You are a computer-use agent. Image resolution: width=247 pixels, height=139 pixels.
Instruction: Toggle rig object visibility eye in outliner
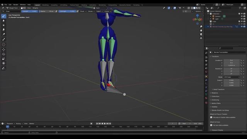(242, 27)
